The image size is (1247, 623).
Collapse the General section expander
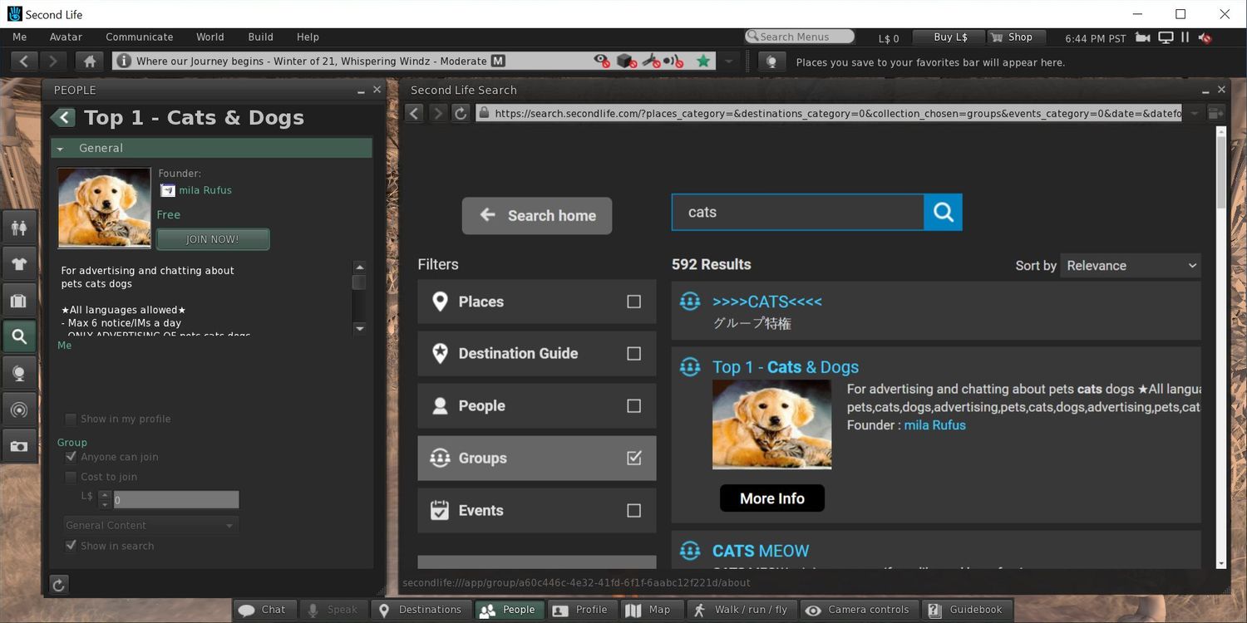60,149
